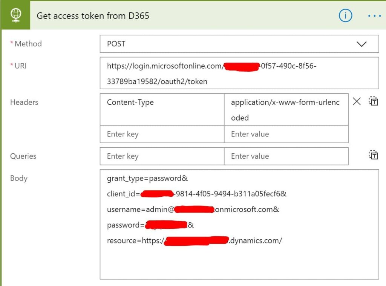Image resolution: width=386 pixels, height=286 pixels.
Task: Click the Method dropdown chevron arrow
Action: pyautogui.click(x=361, y=44)
